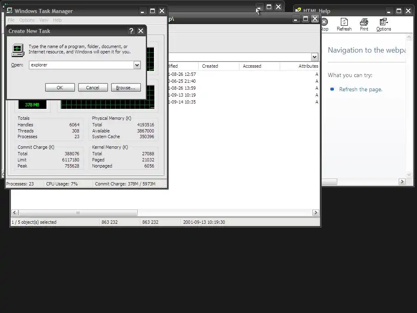Click Kernel Memory Nonpaged value 6056

pos(149,166)
